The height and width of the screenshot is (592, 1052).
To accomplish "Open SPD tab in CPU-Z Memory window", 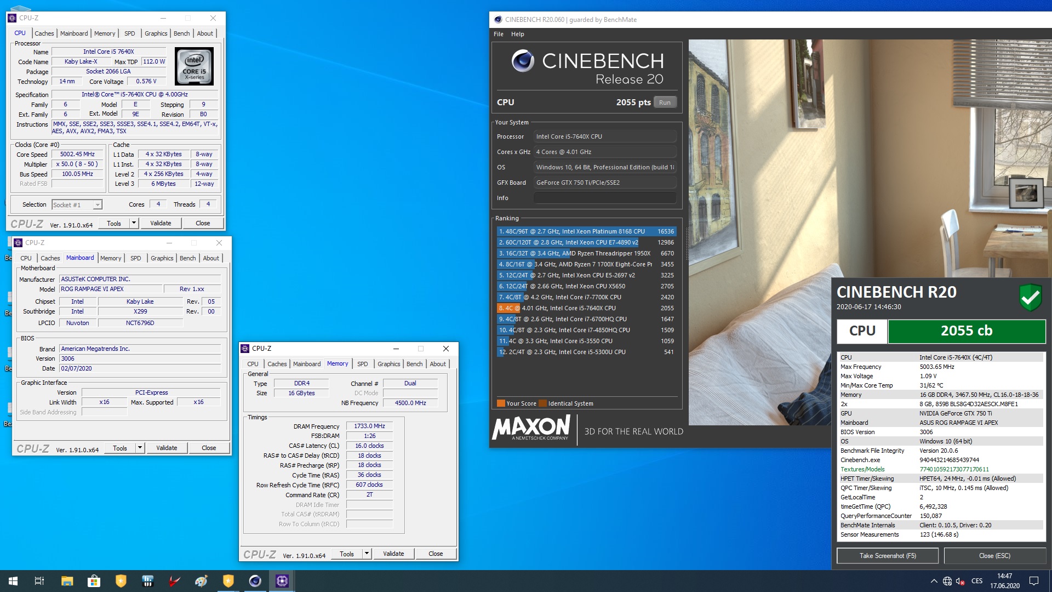I will pos(363,364).
